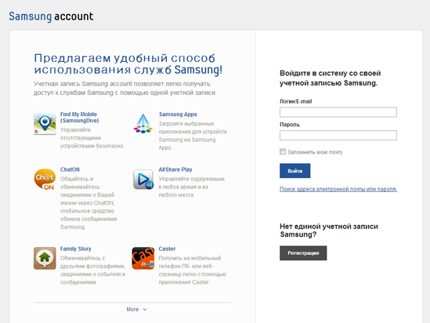
Task: Open the Find My Mobile map pin icon
Action: click(x=45, y=124)
